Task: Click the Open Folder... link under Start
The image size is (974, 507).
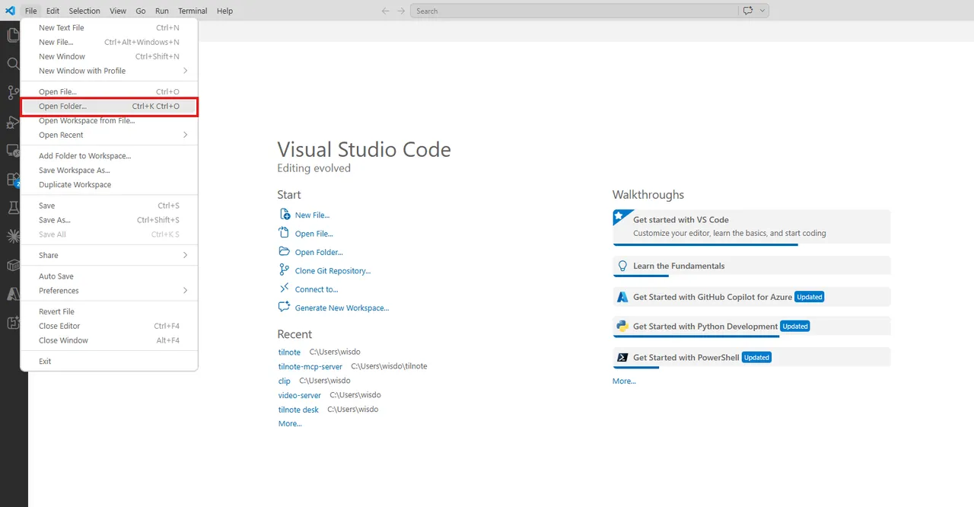Action: click(x=319, y=252)
